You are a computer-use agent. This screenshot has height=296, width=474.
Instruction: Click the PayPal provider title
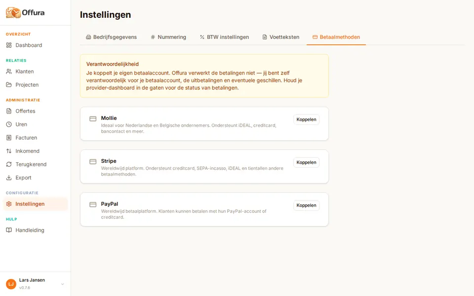110,204
